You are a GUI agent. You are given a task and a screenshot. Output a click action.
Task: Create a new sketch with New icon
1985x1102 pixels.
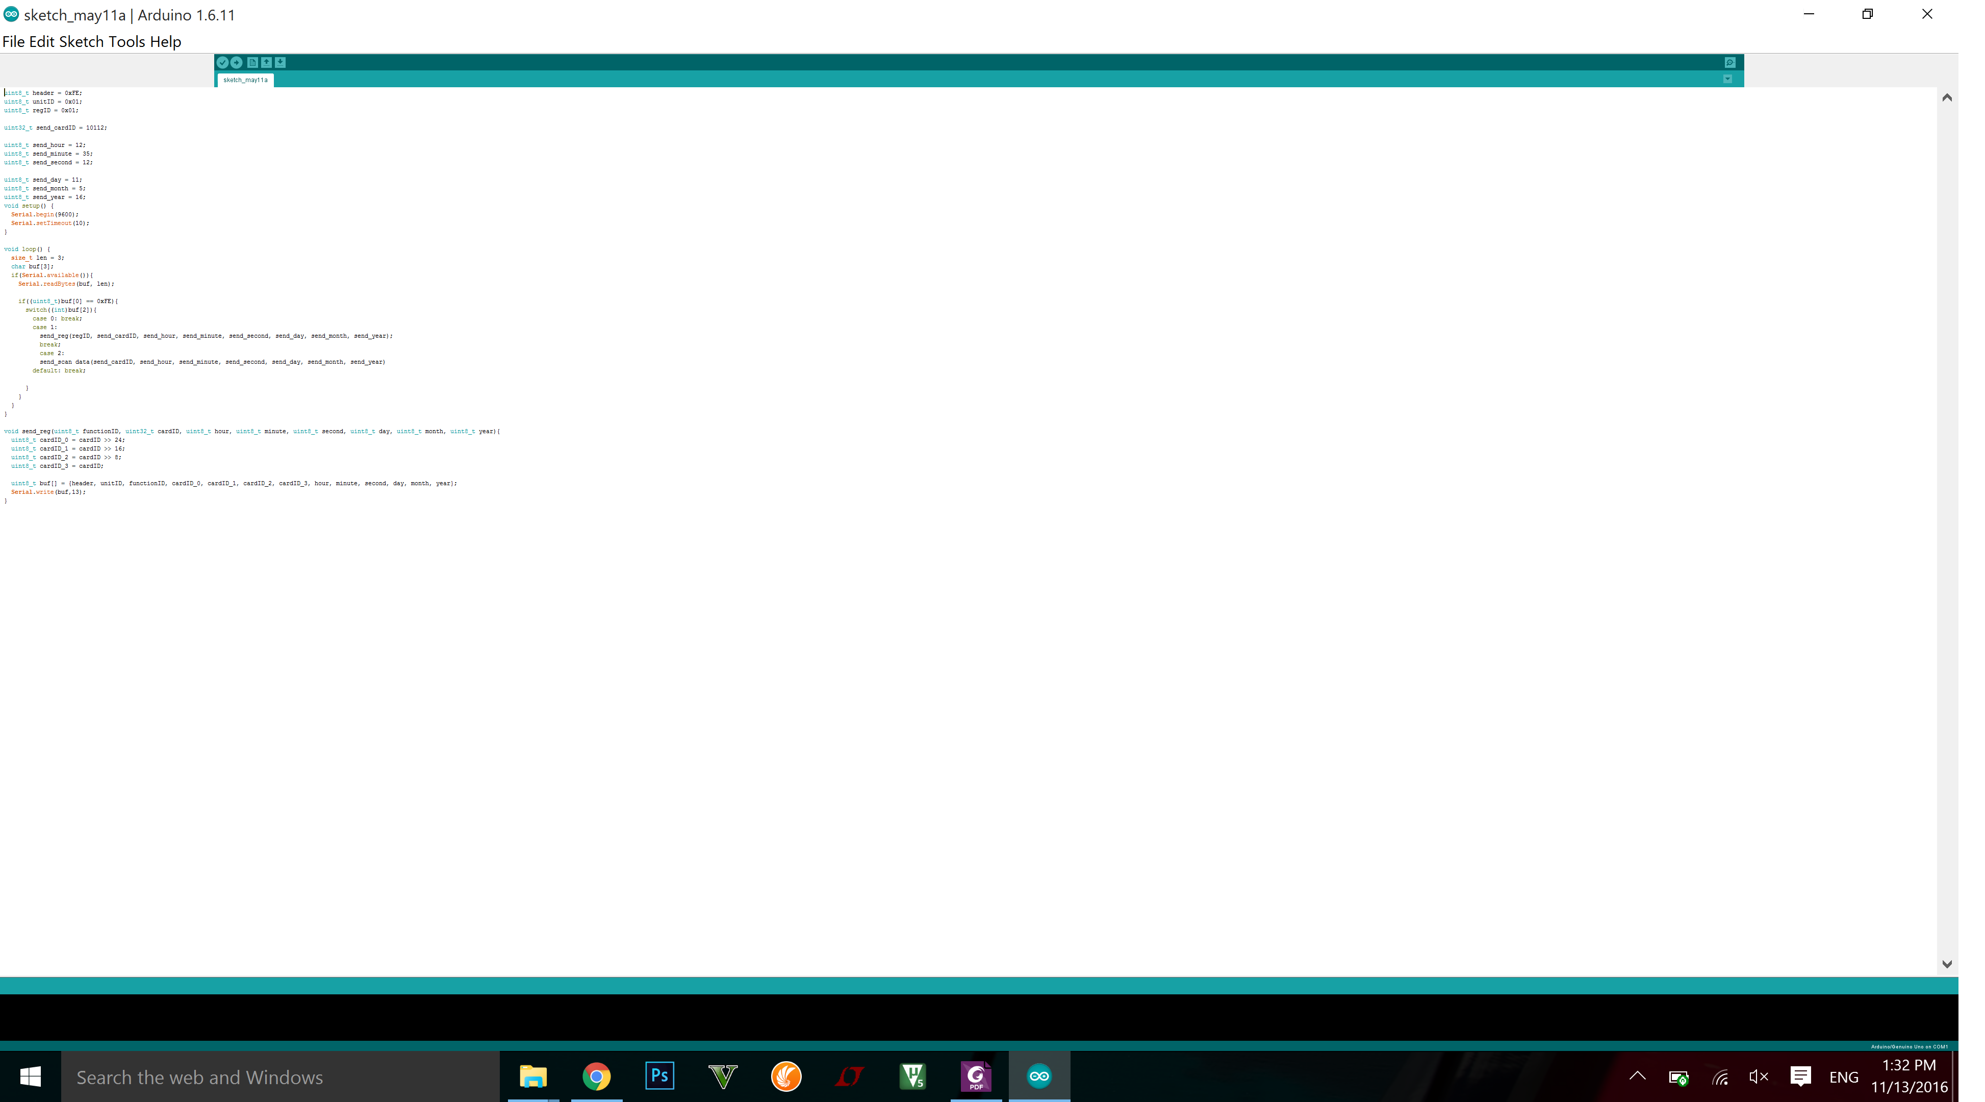(252, 62)
